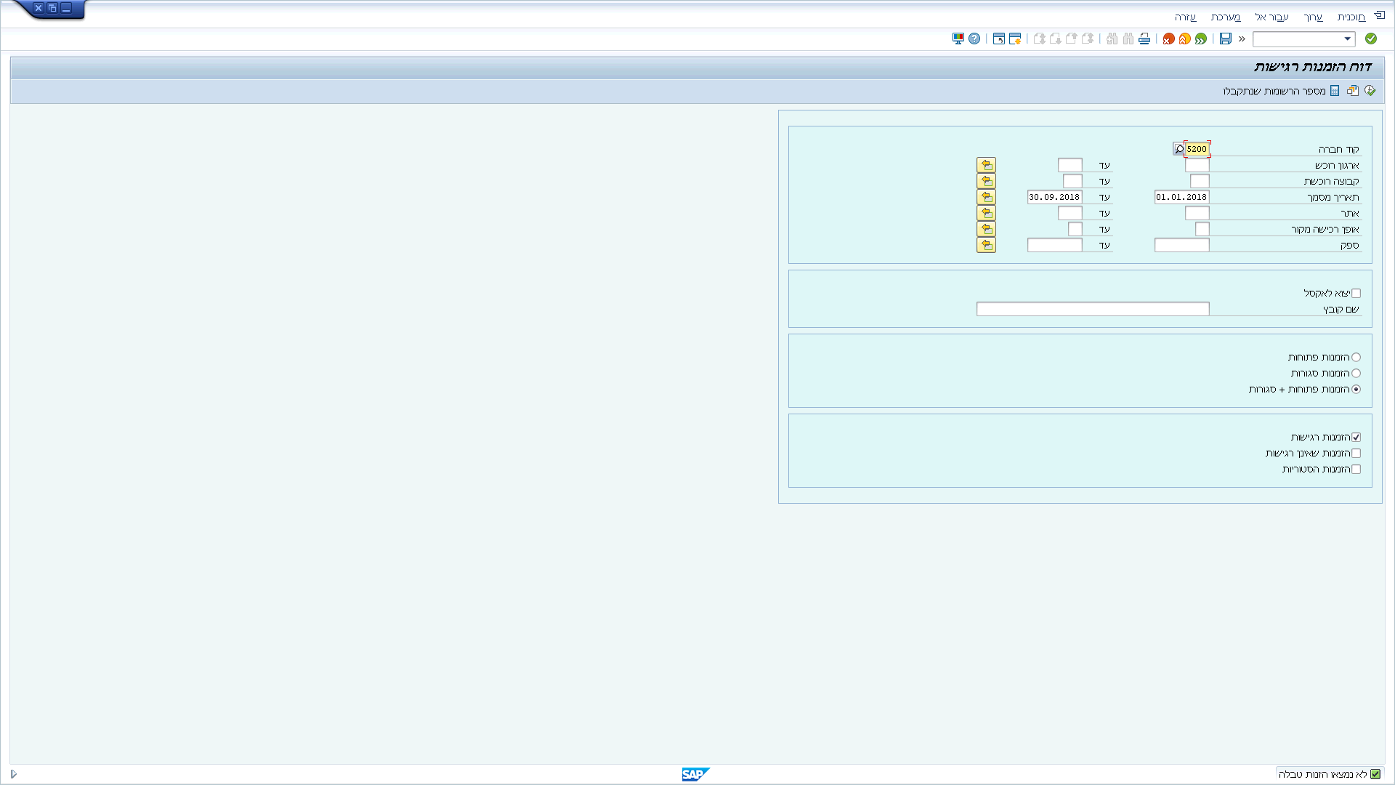Click the Execute (clock with checkmark) icon

(x=1370, y=91)
